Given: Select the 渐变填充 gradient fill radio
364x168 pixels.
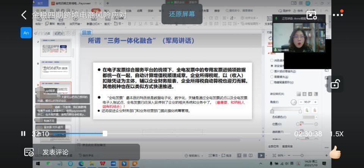Looking at the screenshot, I should (272, 66).
